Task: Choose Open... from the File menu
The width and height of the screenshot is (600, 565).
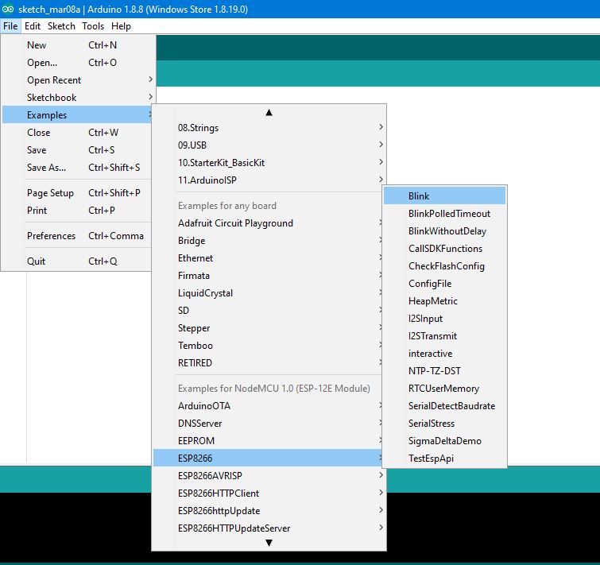Action: pos(78,62)
